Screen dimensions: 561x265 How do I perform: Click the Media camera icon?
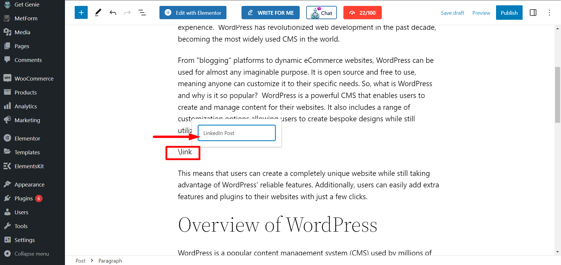point(7,32)
